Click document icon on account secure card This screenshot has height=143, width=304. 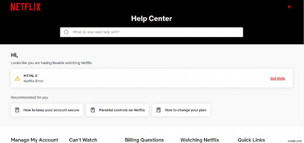tap(17, 110)
